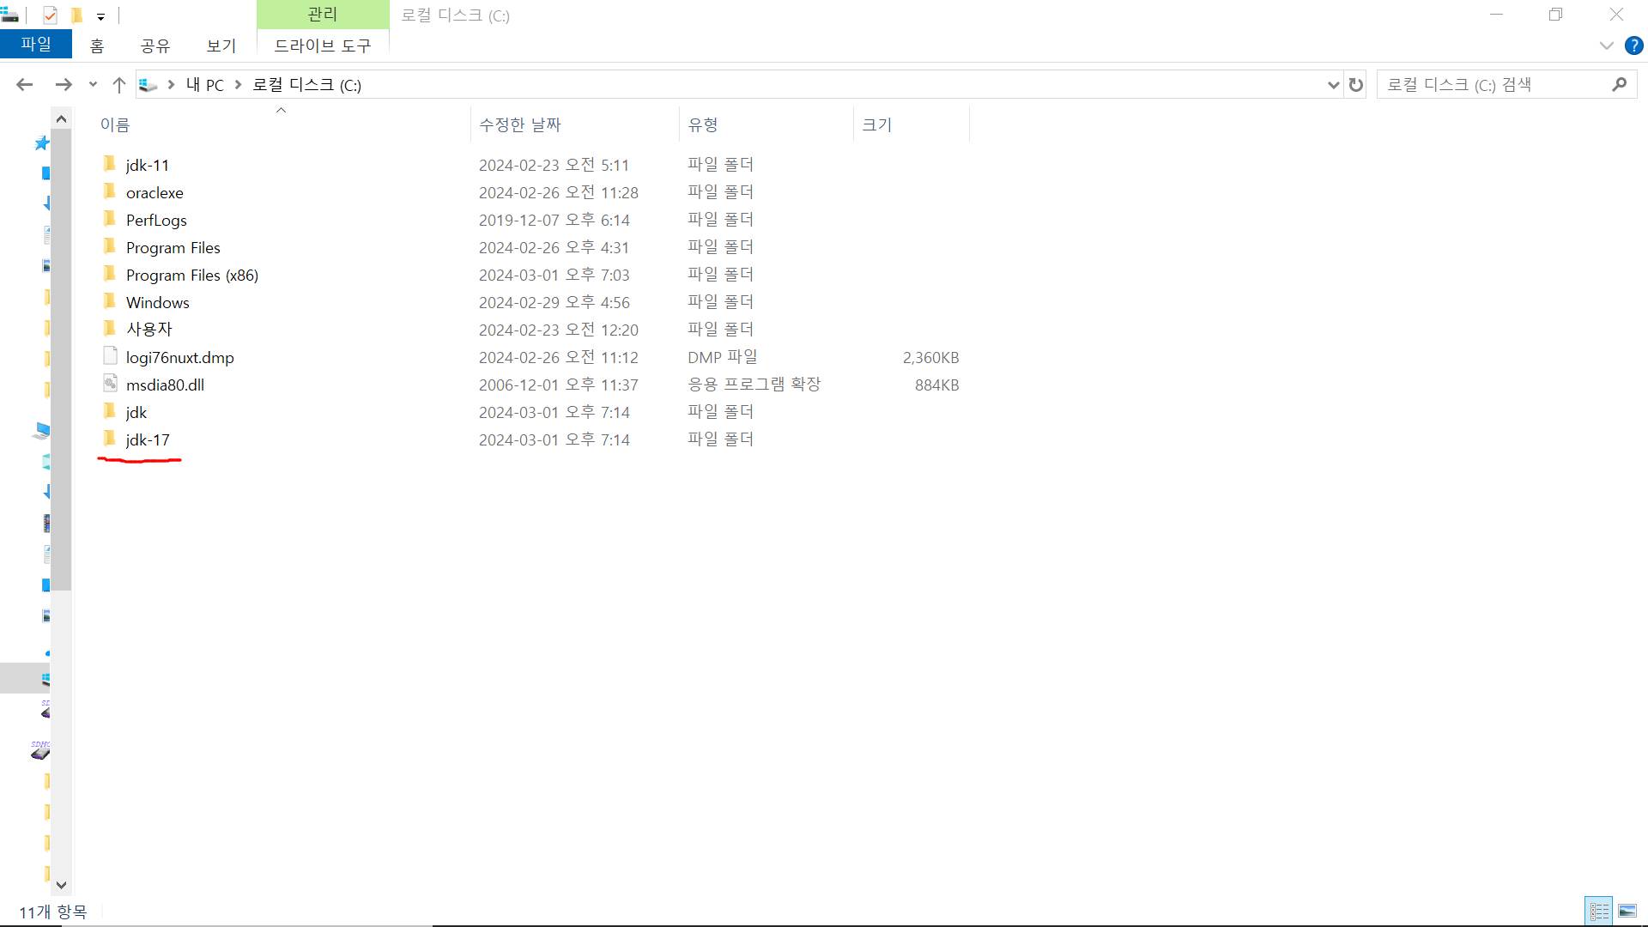
Task: Open the address bar history dropdown
Action: 1333,84
